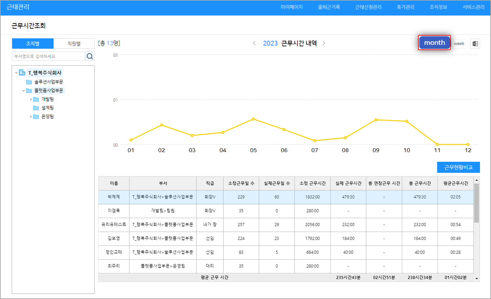Select the 조직별 tab
Image resolution: width=491 pixels, height=299 pixels.
(x=33, y=44)
